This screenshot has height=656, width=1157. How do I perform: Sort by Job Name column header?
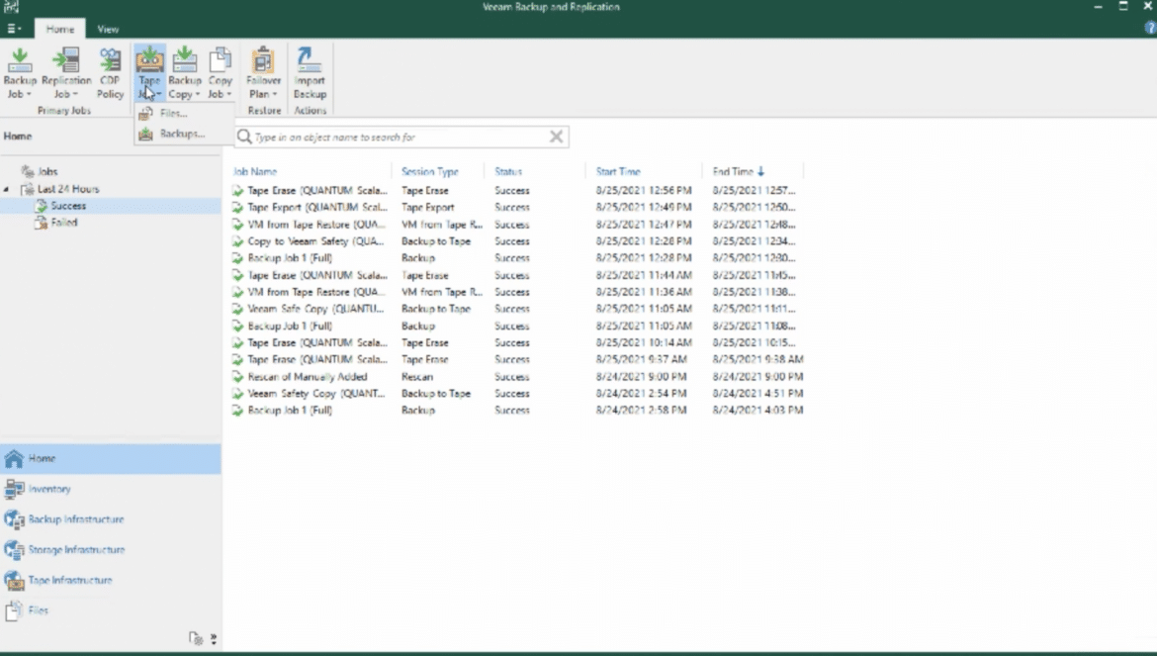254,171
